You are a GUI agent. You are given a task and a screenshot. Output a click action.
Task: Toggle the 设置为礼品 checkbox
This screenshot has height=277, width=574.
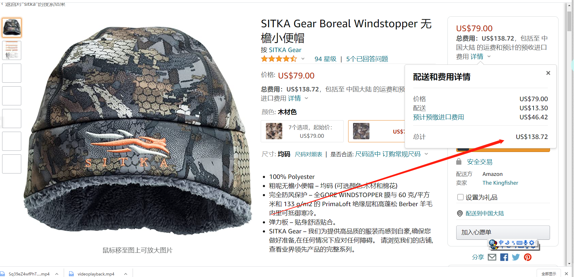pos(460,197)
